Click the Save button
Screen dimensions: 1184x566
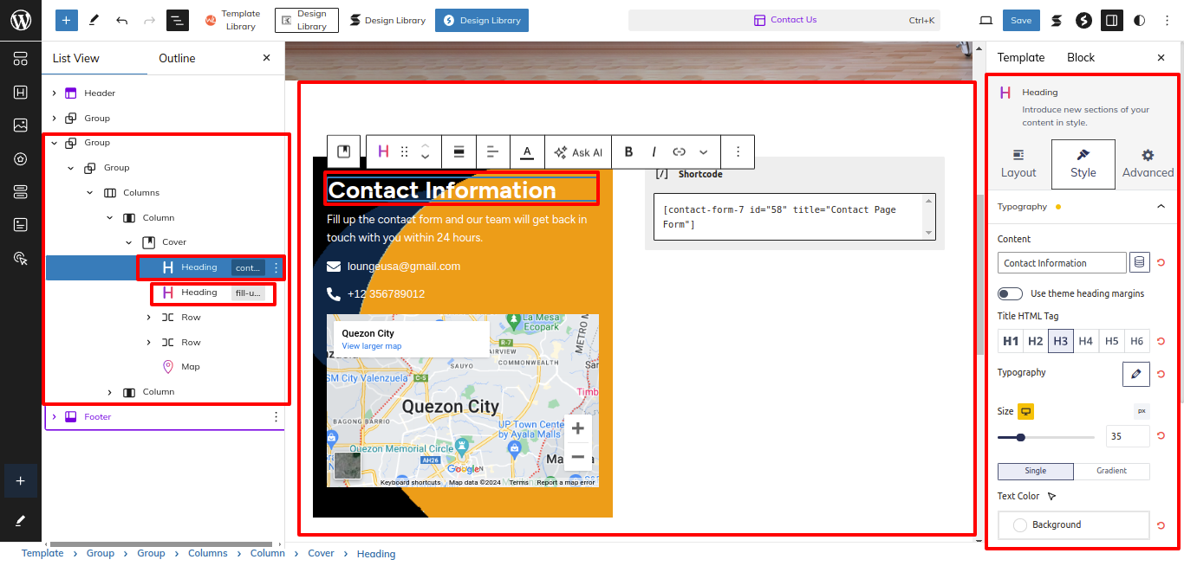pyautogui.click(x=1020, y=20)
